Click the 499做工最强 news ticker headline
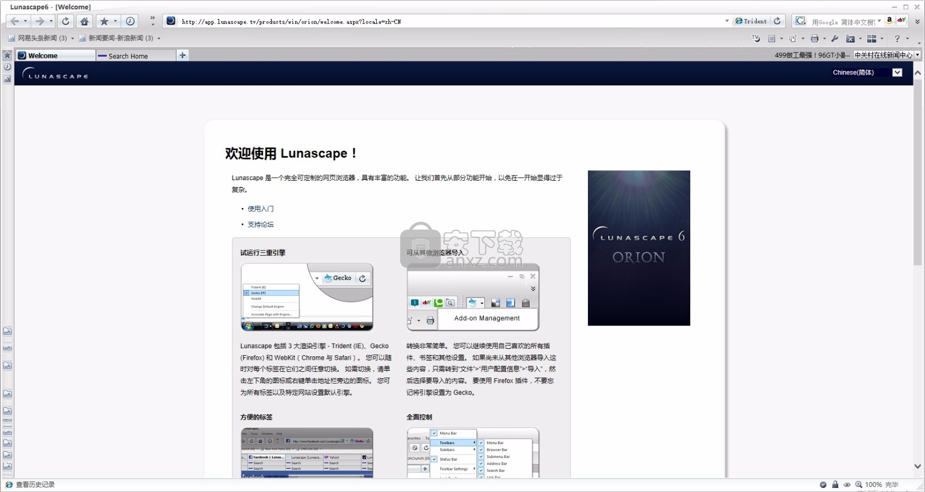The width and height of the screenshot is (925, 492). [x=812, y=55]
